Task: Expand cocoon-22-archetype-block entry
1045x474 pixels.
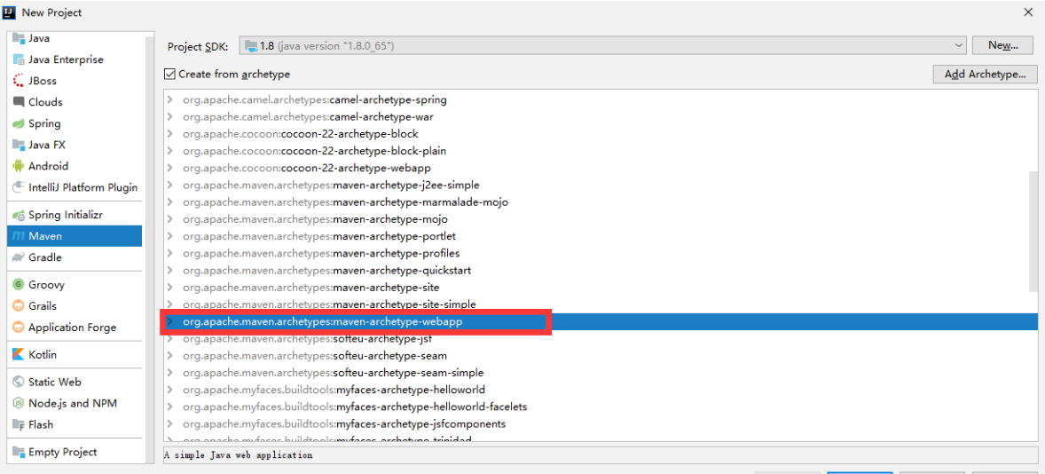Action: (x=170, y=134)
